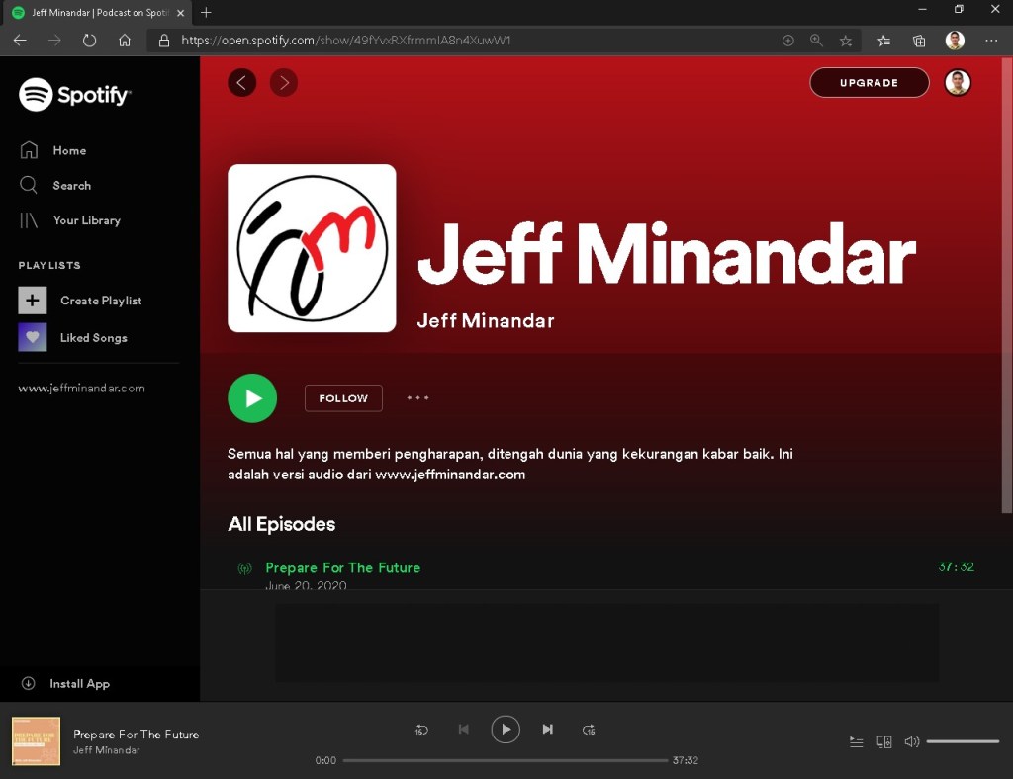This screenshot has width=1013, height=779.
Task: Skip forward 15 seconds in player bar
Action: pyautogui.click(x=589, y=730)
